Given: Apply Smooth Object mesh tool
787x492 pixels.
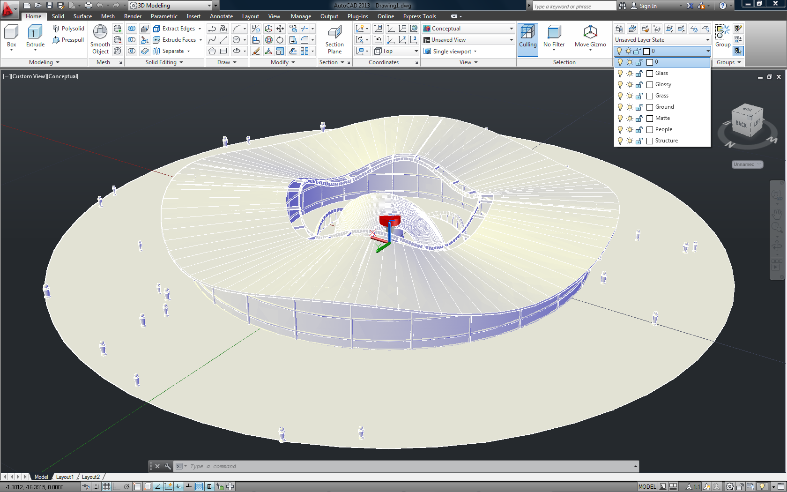Looking at the screenshot, I should tap(100, 39).
